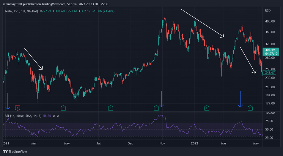This screenshot has height=156, width=283.
Task: Click the 230.00 price axis label
Action: click(270, 78)
